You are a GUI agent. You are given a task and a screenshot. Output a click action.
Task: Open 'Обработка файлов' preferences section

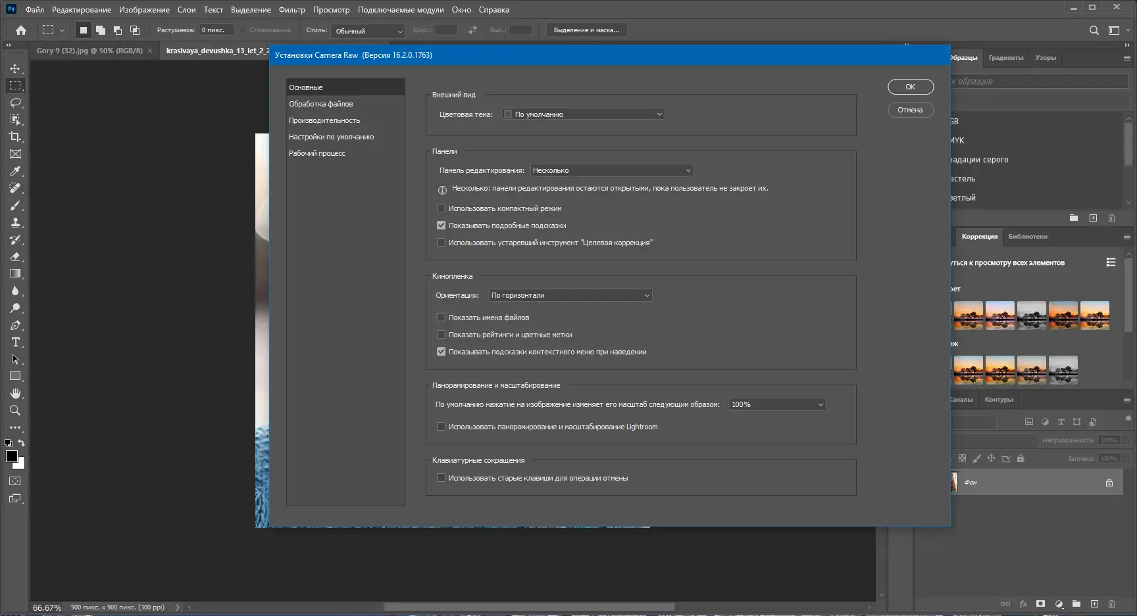pos(345,104)
